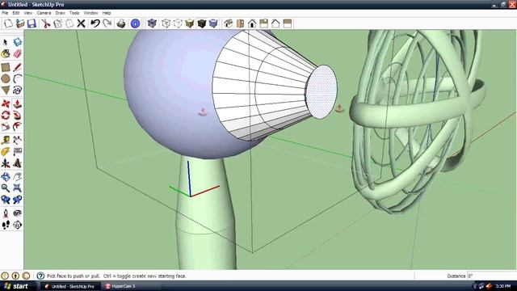
Task: Select the Pan hand tool
Action: [18, 177]
